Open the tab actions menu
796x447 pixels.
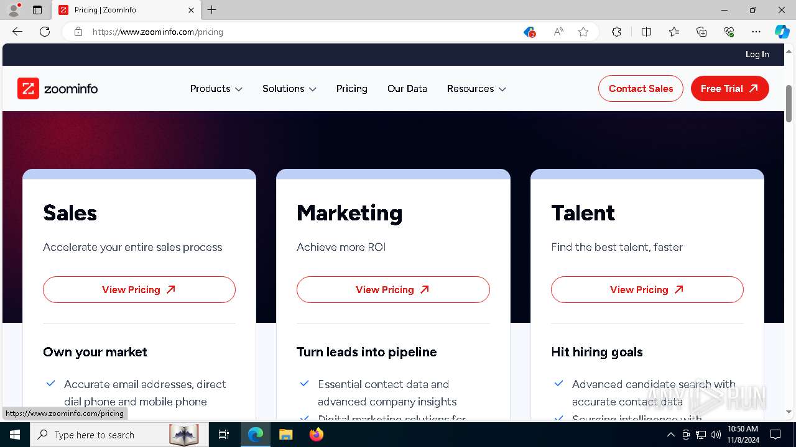37,10
